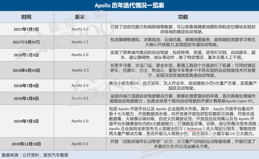Screen dimensions: 259x159
Task: Select the '时间' column header
Action: tap(26, 17)
